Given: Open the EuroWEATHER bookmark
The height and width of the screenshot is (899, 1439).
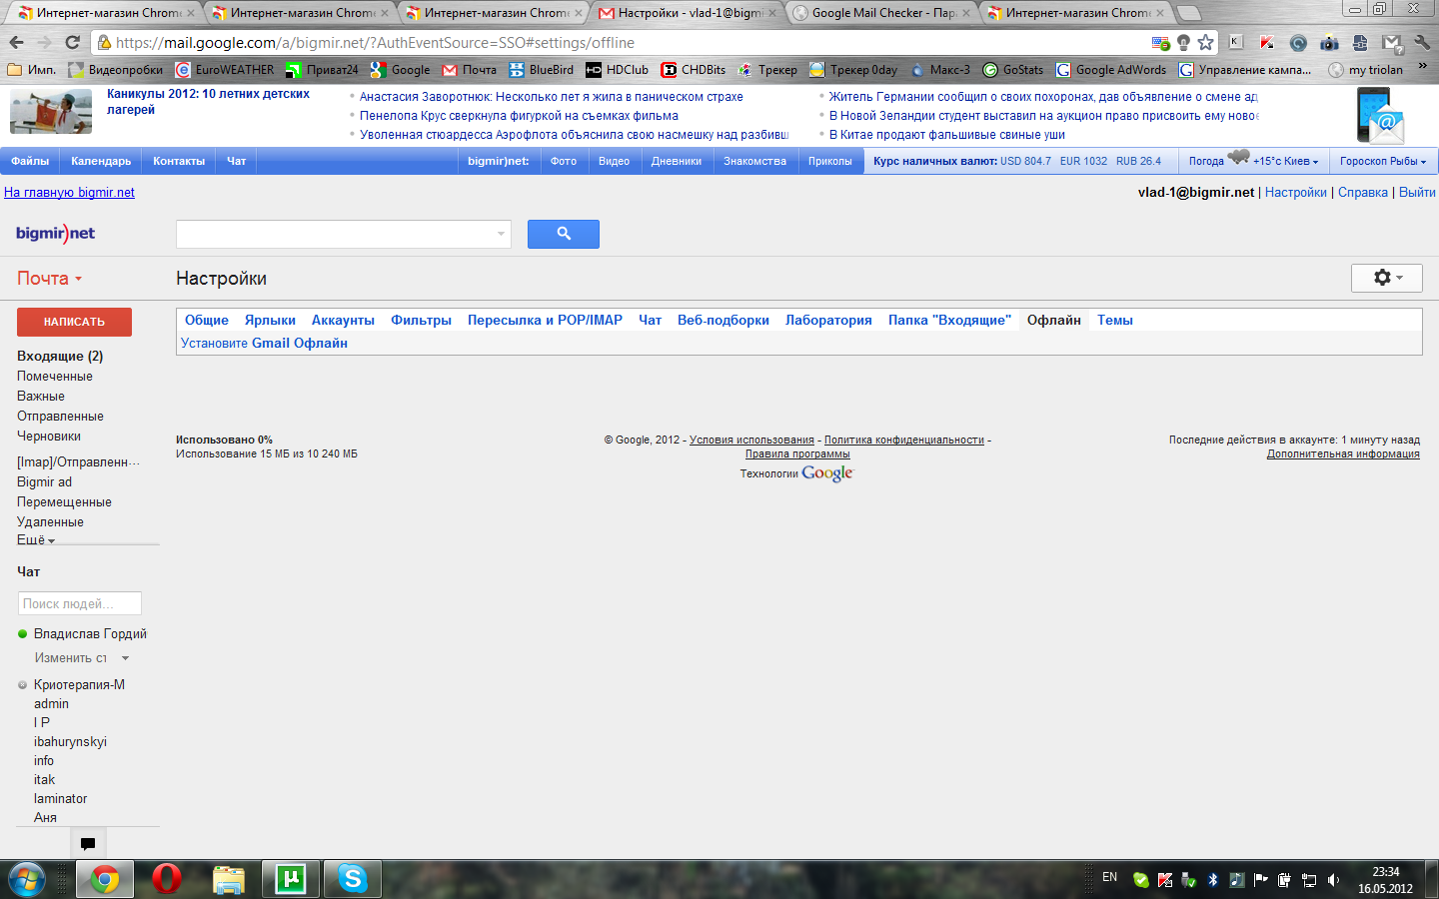Looking at the screenshot, I should pos(225,70).
